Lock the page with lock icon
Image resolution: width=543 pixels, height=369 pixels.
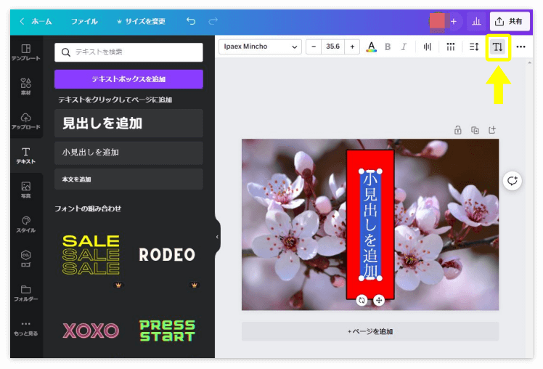coord(458,130)
